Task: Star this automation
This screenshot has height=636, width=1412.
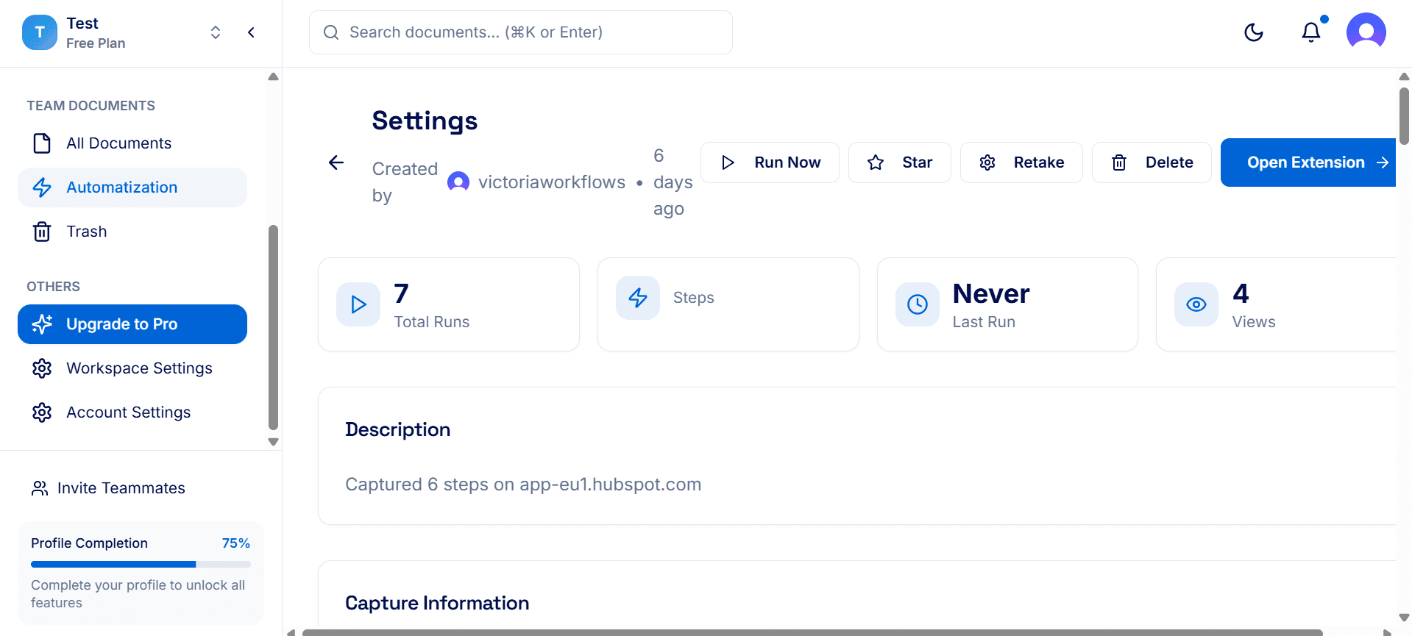Action: click(x=900, y=162)
